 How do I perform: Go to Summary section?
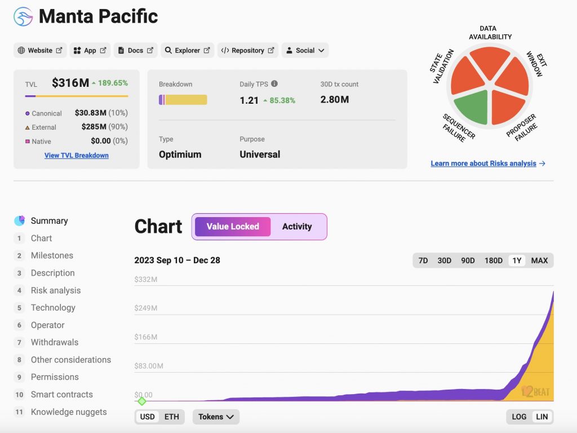point(50,220)
